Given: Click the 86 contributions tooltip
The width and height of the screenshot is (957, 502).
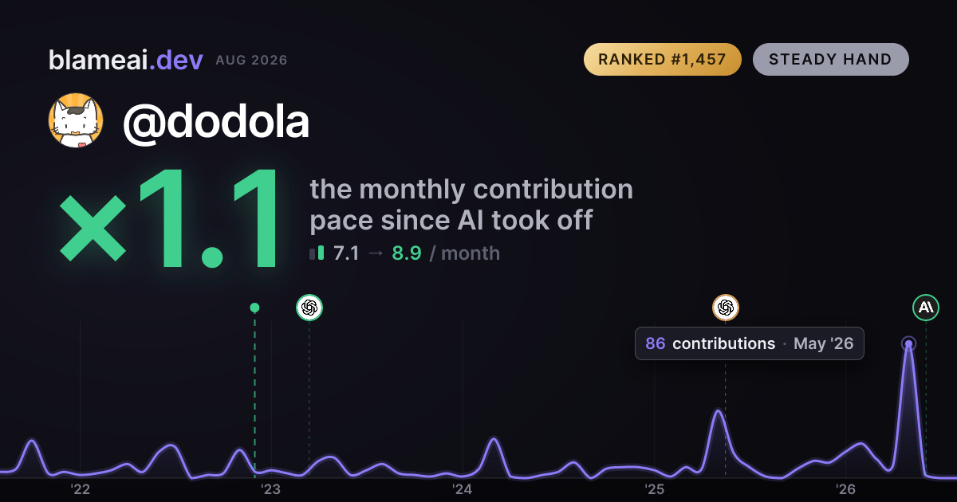Looking at the screenshot, I should [750, 343].
